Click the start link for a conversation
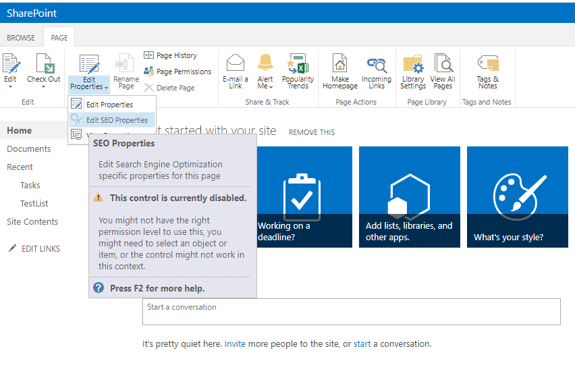This screenshot has width=575, height=388. click(x=362, y=344)
